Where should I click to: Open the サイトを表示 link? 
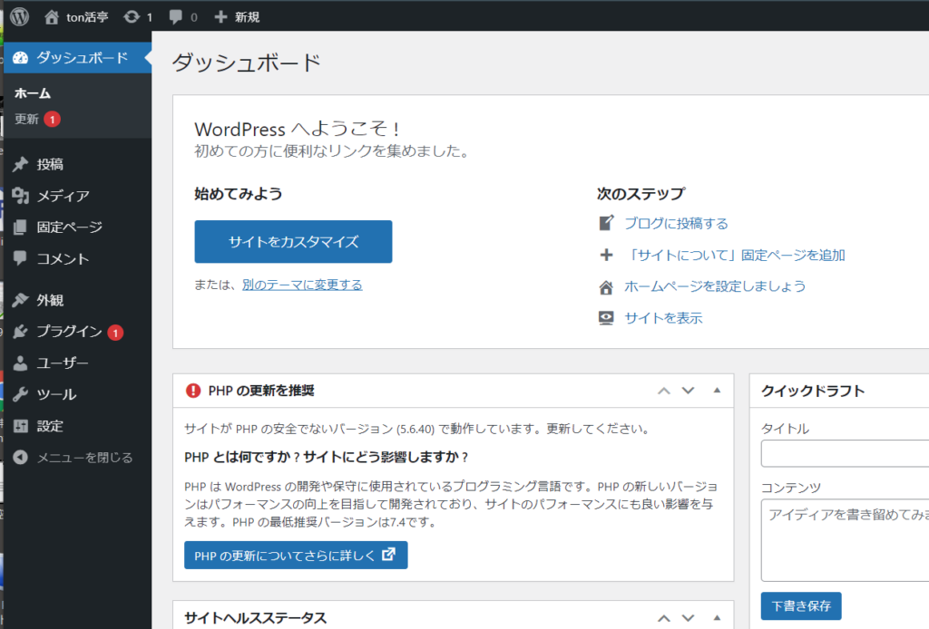tap(663, 318)
